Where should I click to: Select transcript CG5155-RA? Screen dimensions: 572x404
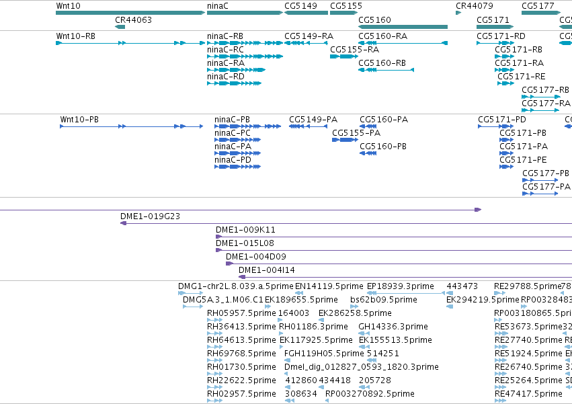[343, 56]
